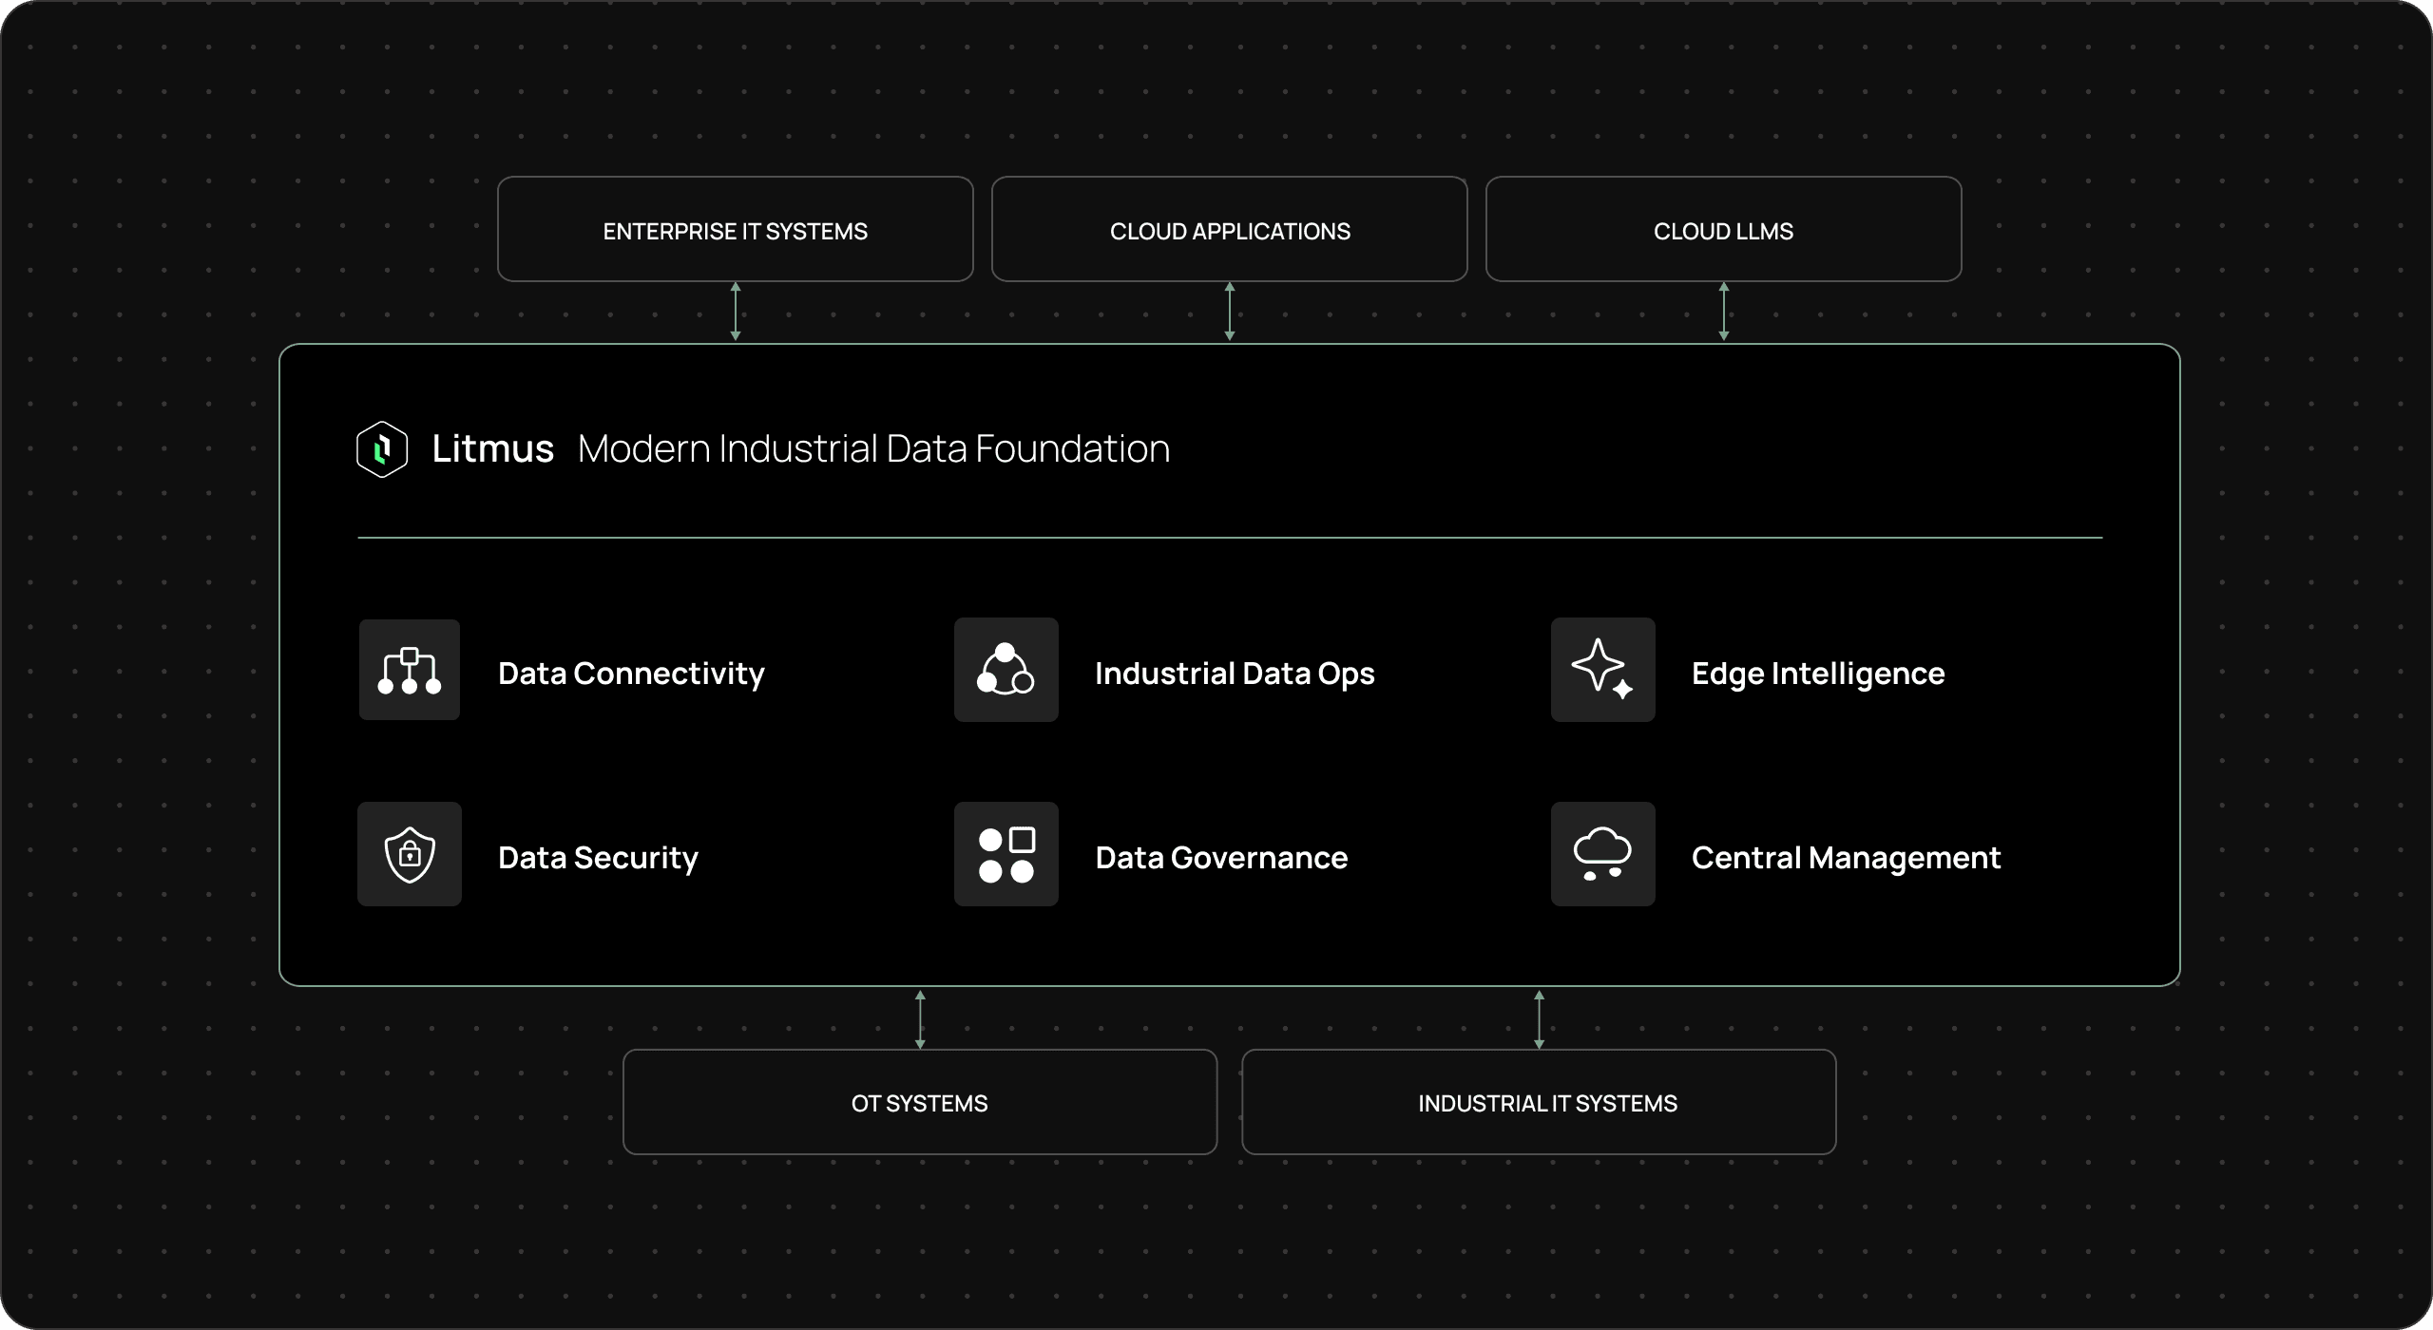
Task: Click the arrow below Cloud LLMs
Action: 1724,312
